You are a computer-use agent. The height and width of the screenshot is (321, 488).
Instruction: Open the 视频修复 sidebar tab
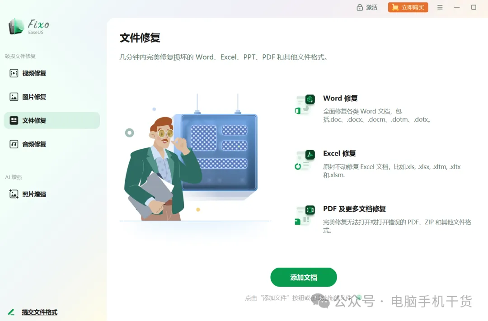pyautogui.click(x=52, y=73)
